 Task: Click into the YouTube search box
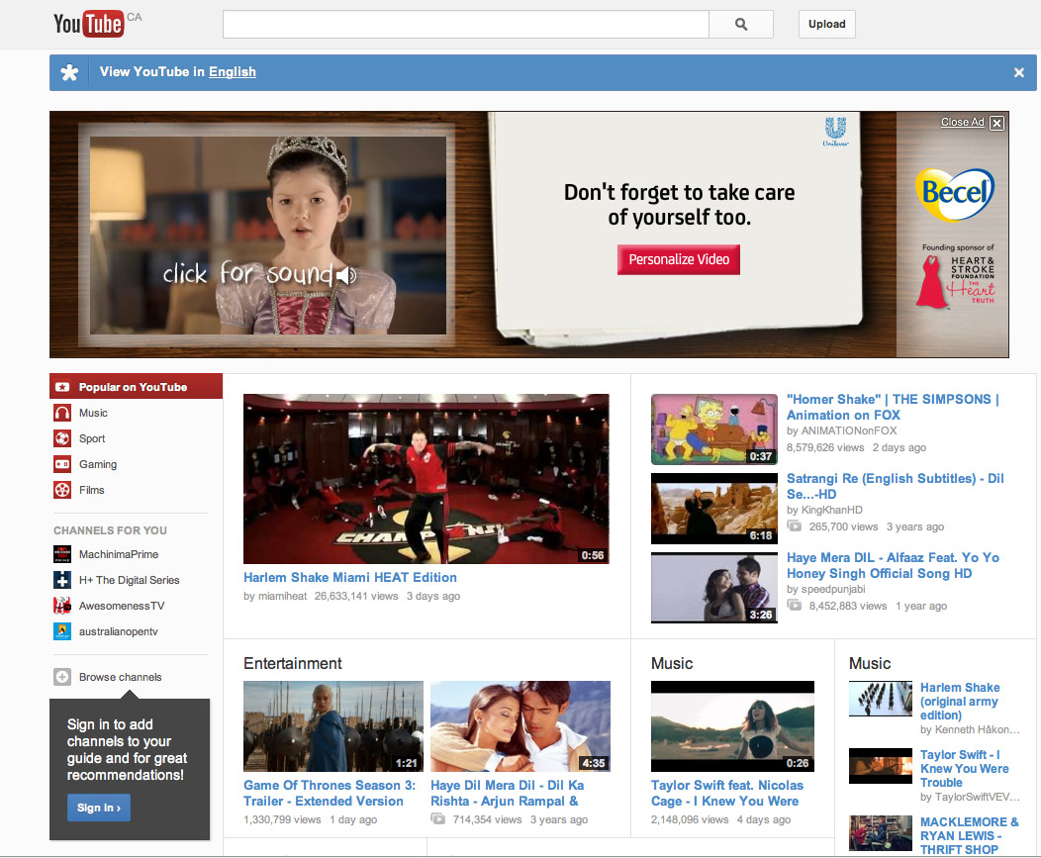(466, 24)
